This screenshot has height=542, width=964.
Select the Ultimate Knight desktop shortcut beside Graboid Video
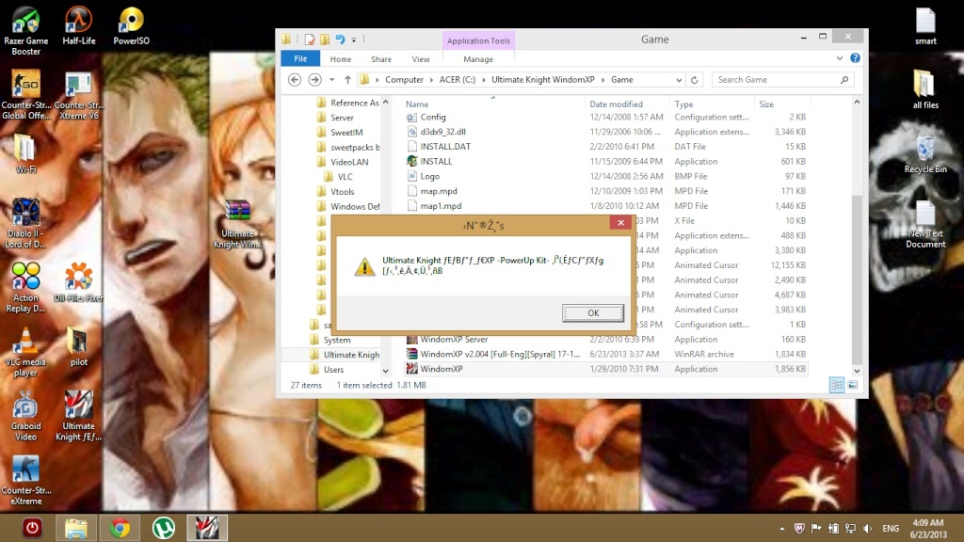click(x=78, y=415)
